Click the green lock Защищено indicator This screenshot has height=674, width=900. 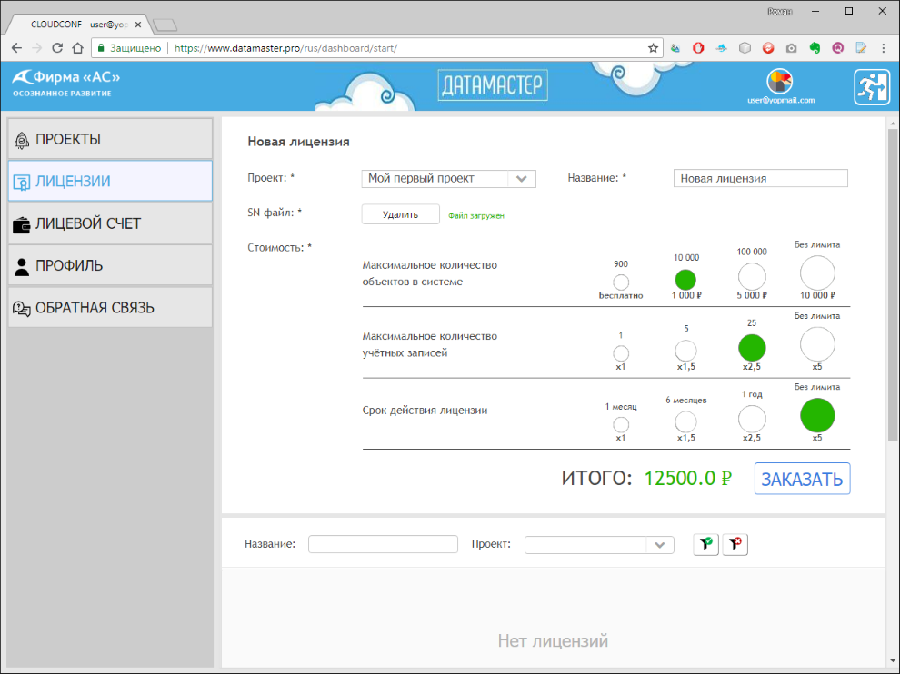tap(129, 48)
